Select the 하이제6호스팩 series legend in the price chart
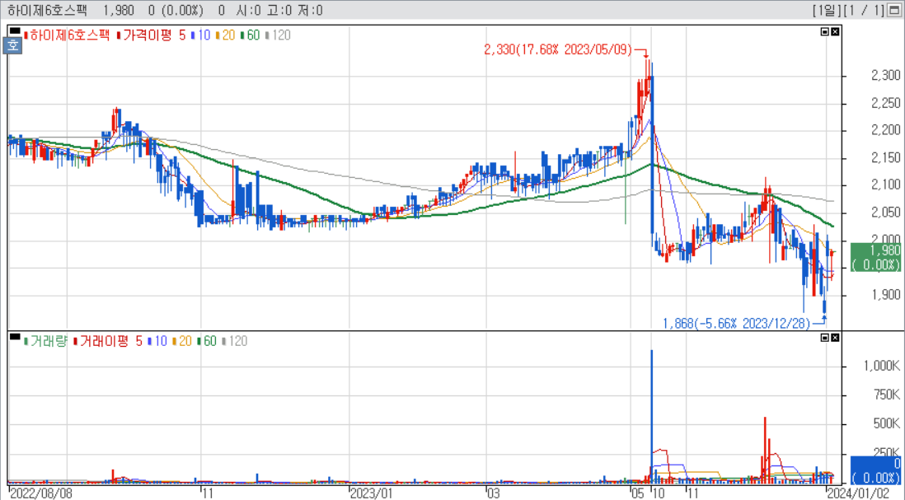 (67, 35)
